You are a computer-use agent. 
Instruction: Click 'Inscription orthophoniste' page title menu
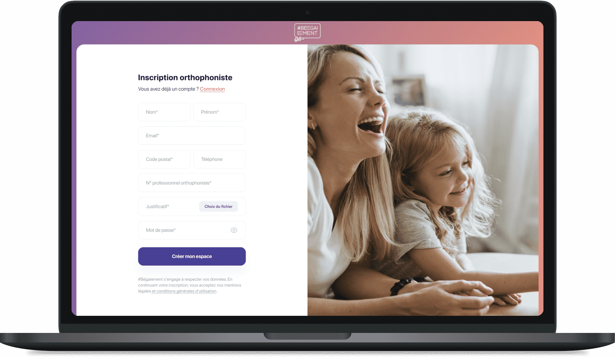pos(185,77)
